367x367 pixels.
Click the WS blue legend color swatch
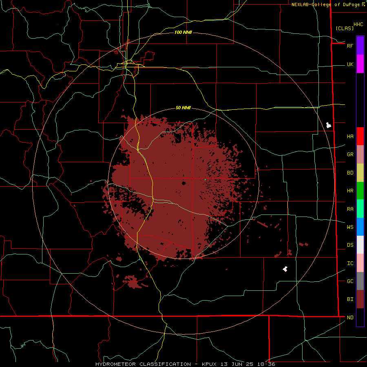click(x=360, y=227)
